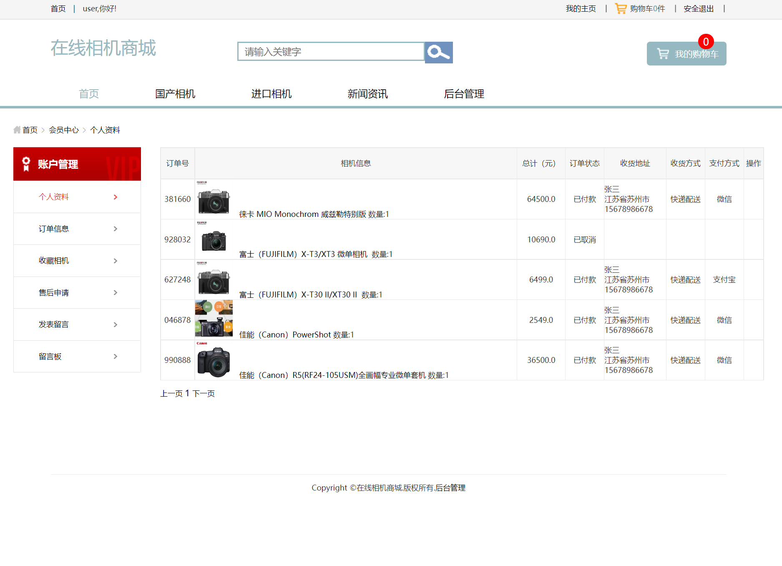Expand 订单信息 using its chevron arrow

pos(116,229)
